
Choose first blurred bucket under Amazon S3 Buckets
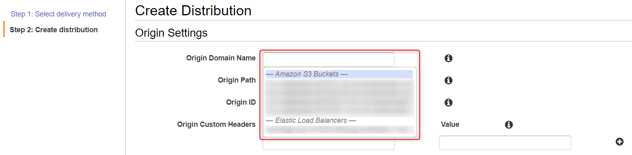coord(339,84)
